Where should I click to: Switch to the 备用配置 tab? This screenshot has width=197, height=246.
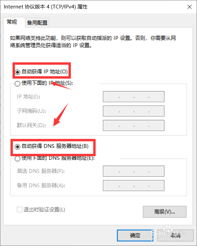[37, 23]
